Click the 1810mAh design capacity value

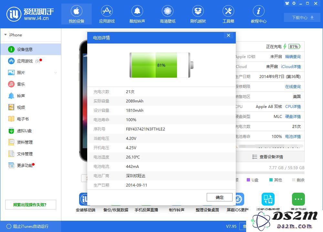pyautogui.click(x=134, y=110)
